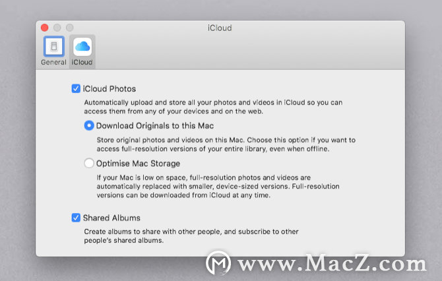Disable the iCloud Photos checkbox

pos(76,88)
